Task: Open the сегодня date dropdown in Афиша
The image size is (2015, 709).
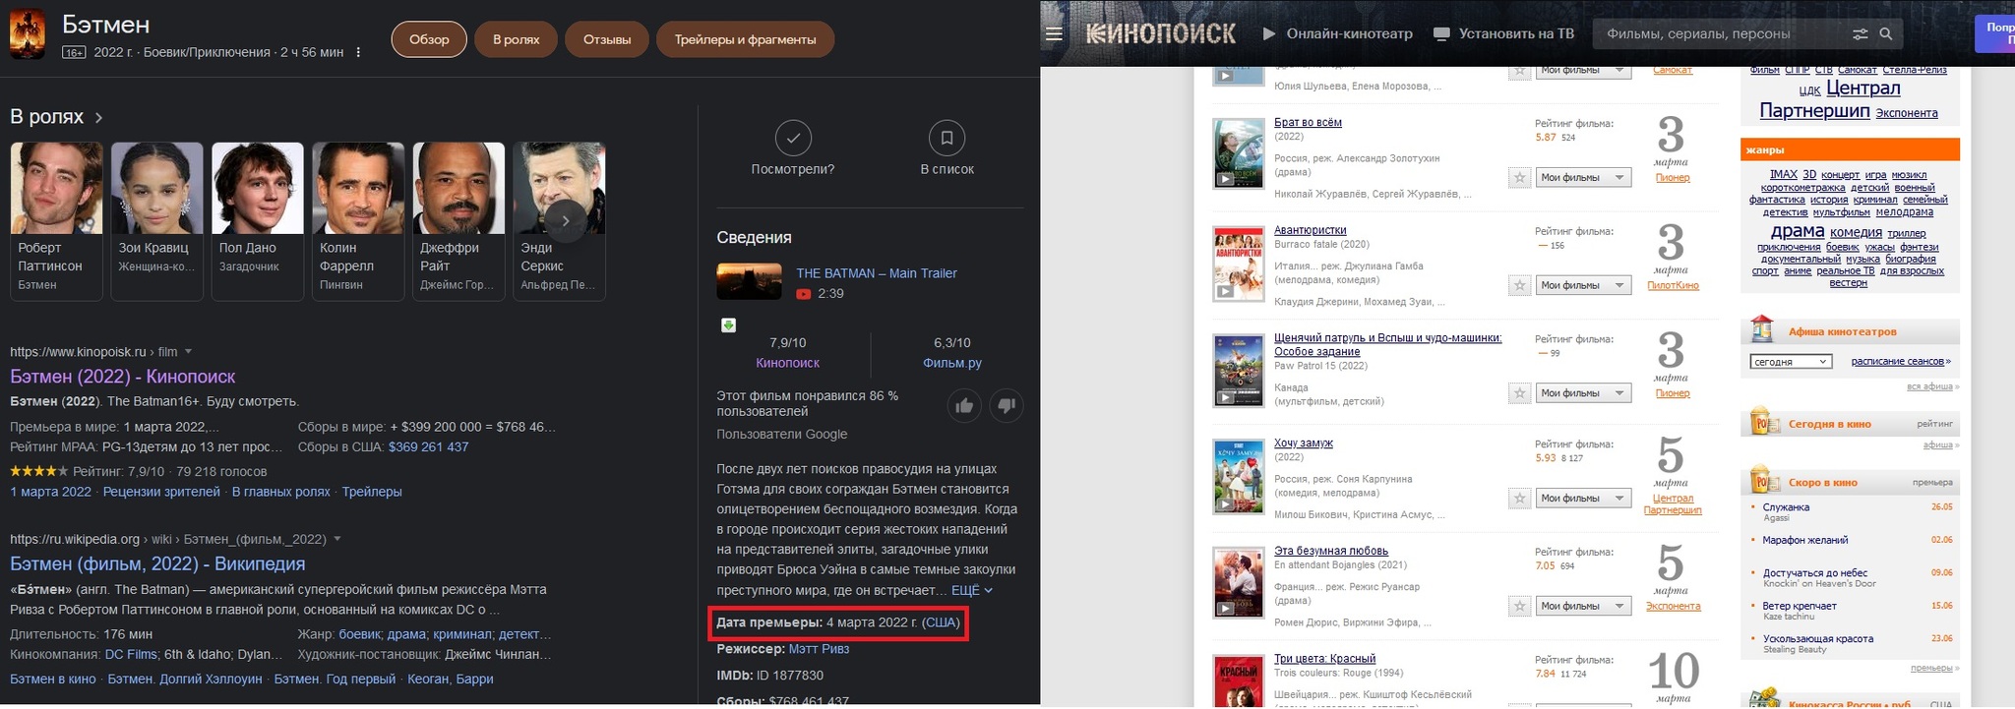Action: point(1790,362)
